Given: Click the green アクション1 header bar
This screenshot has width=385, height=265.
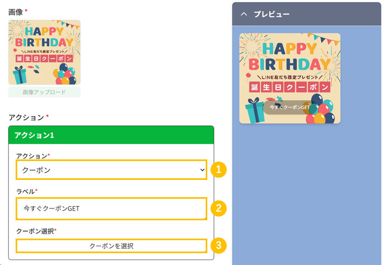Looking at the screenshot, I should click(x=111, y=135).
